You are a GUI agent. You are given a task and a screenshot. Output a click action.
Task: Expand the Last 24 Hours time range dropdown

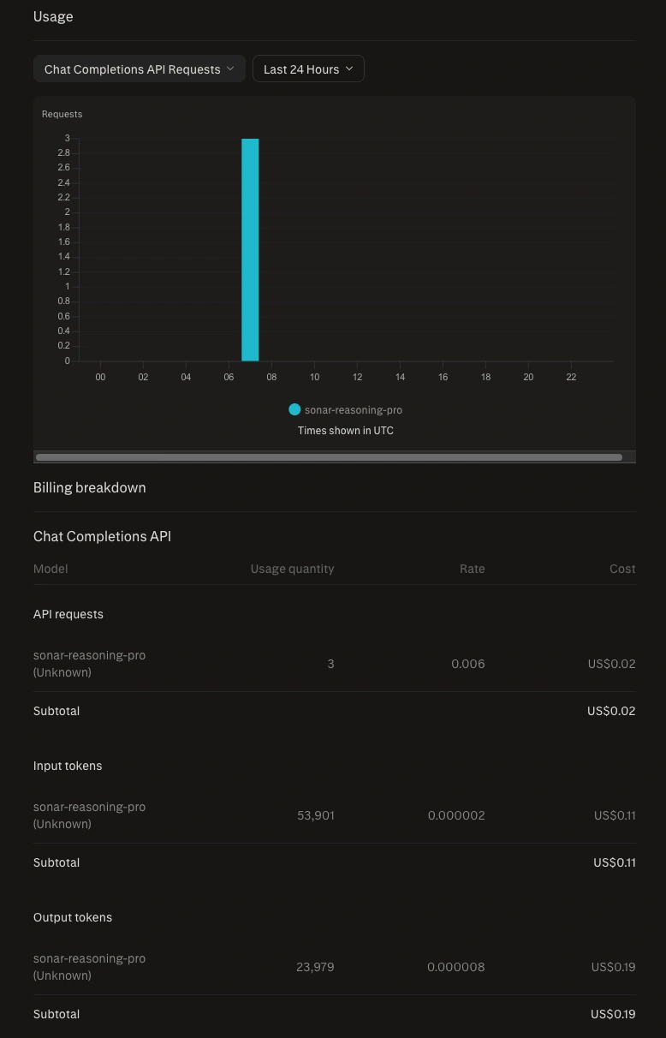click(x=308, y=69)
